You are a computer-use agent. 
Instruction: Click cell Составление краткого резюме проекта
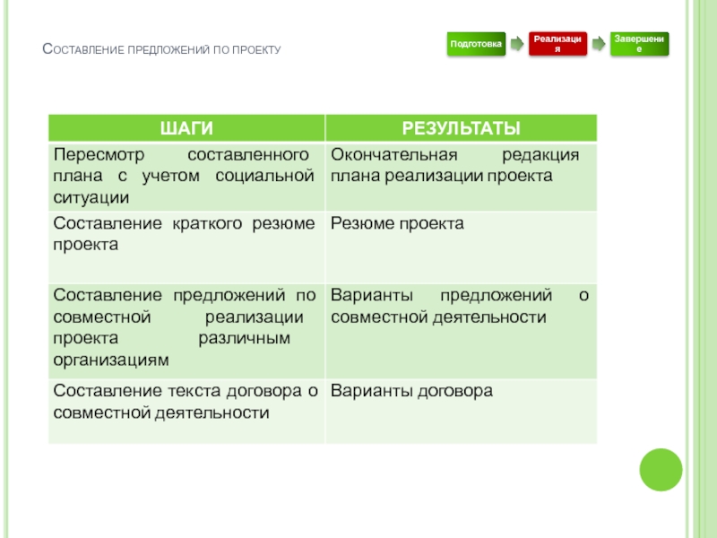coord(186,247)
